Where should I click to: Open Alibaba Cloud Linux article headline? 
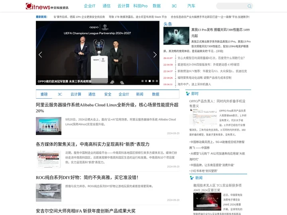pyautogui.click(x=107, y=108)
